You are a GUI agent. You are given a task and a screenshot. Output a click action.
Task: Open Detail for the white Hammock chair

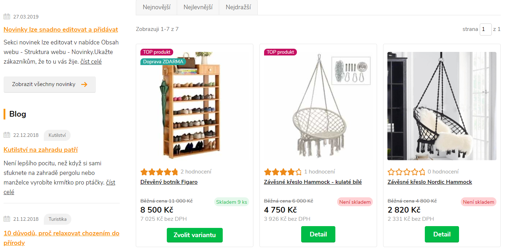click(318, 234)
